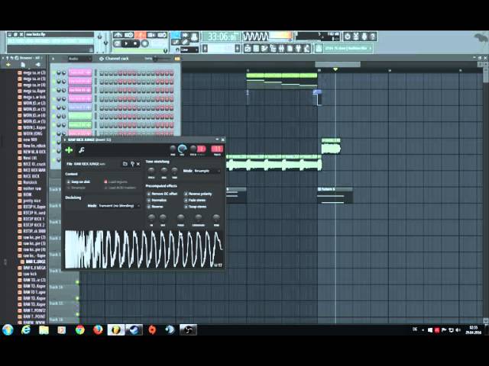Click the playlist position marker triangle
The height and width of the screenshot is (366, 489).
tap(335, 69)
